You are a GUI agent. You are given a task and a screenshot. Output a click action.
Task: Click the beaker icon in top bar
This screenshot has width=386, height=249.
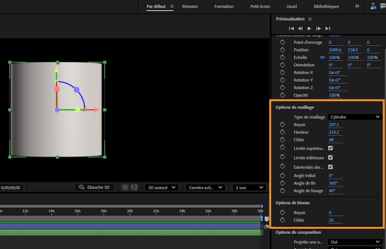pos(373,6)
